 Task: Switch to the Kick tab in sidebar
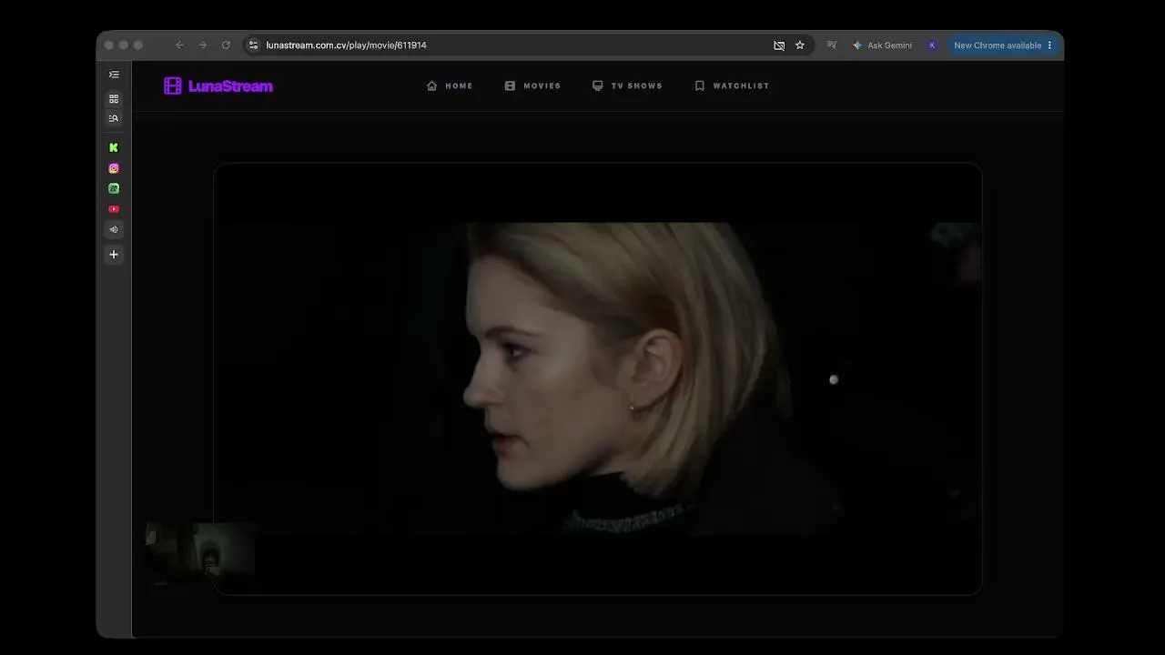[x=114, y=147]
